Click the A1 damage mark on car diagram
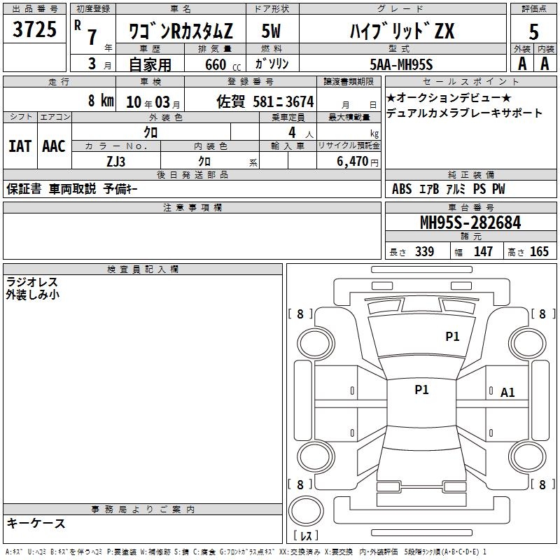The height and width of the screenshot is (560, 560). coord(507,393)
